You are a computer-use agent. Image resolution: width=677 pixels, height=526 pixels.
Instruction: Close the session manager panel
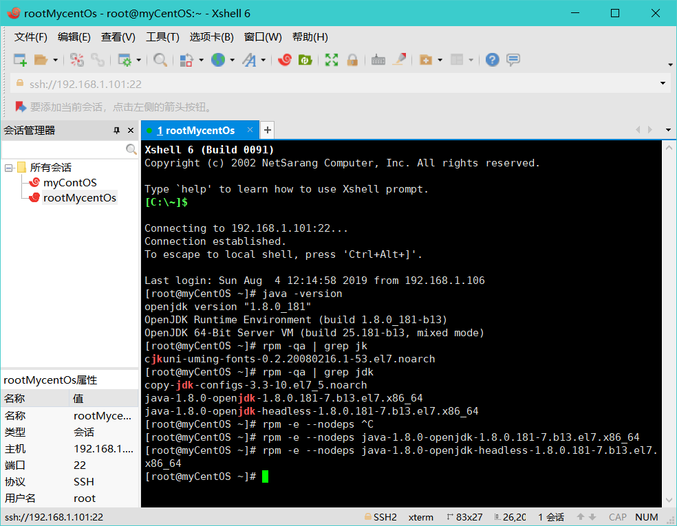[x=131, y=131]
